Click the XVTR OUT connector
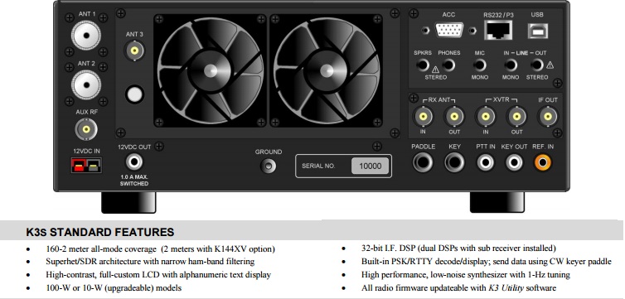The height and width of the screenshot is (299, 625). [516, 116]
